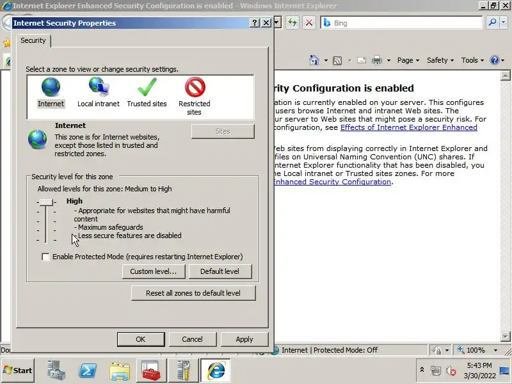Expand the Print dropdown arrow
This screenshot has height=384, width=512.
coord(388,60)
